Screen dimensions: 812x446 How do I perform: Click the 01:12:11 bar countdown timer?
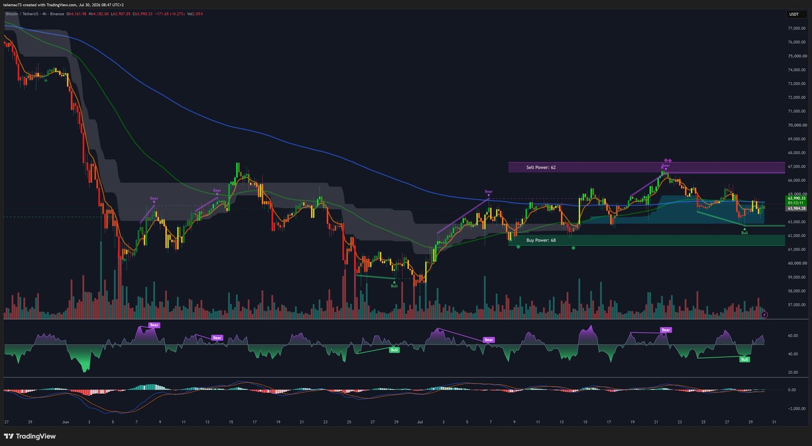coord(796,203)
